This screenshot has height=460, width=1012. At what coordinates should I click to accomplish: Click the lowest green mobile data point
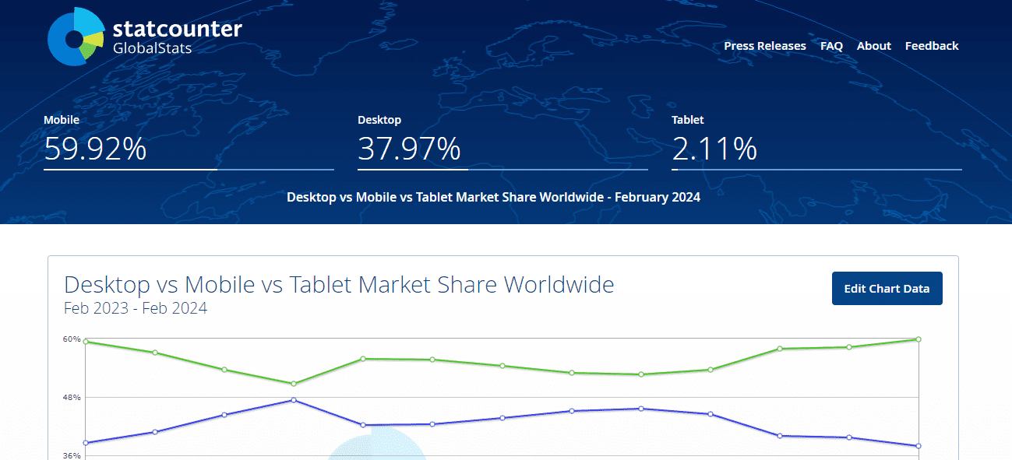294,384
